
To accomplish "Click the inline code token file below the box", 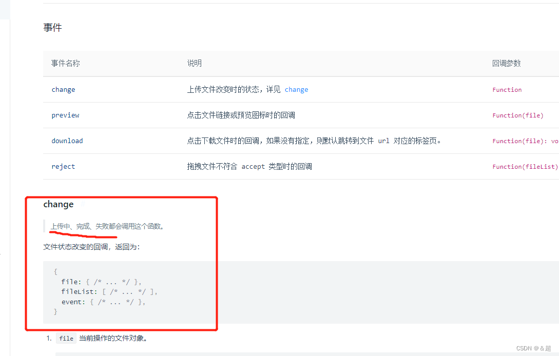I will tap(66, 338).
